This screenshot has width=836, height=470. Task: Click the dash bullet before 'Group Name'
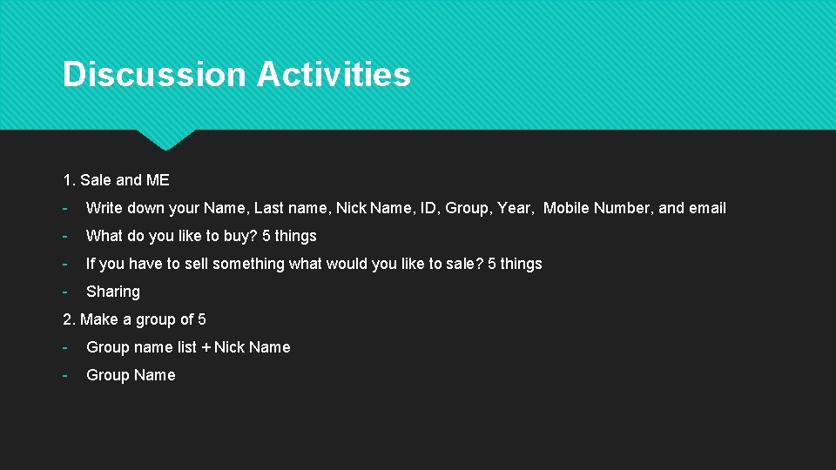pyautogui.click(x=65, y=376)
